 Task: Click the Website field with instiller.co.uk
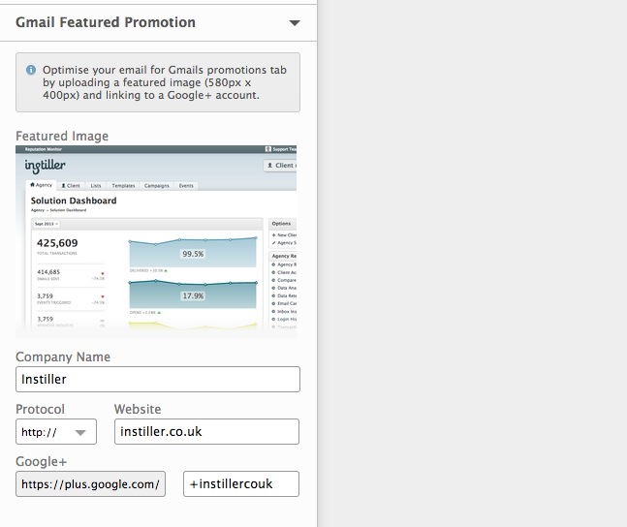206,432
